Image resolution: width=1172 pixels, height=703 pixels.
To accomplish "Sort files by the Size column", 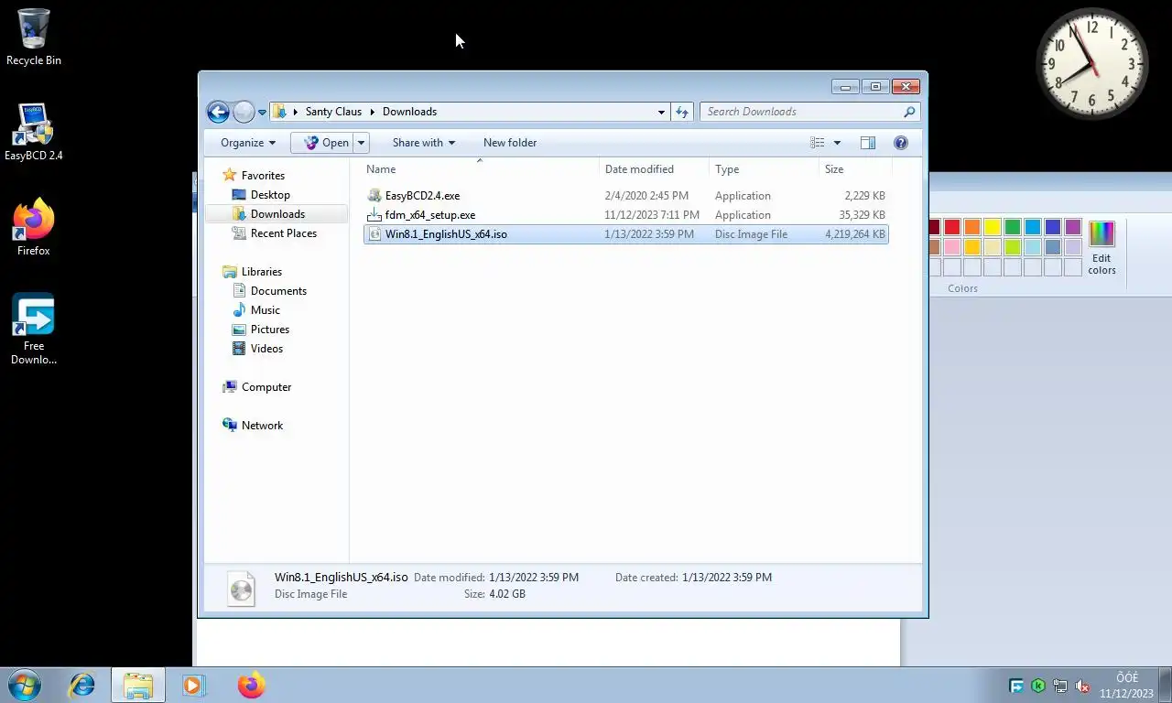I will point(855,169).
